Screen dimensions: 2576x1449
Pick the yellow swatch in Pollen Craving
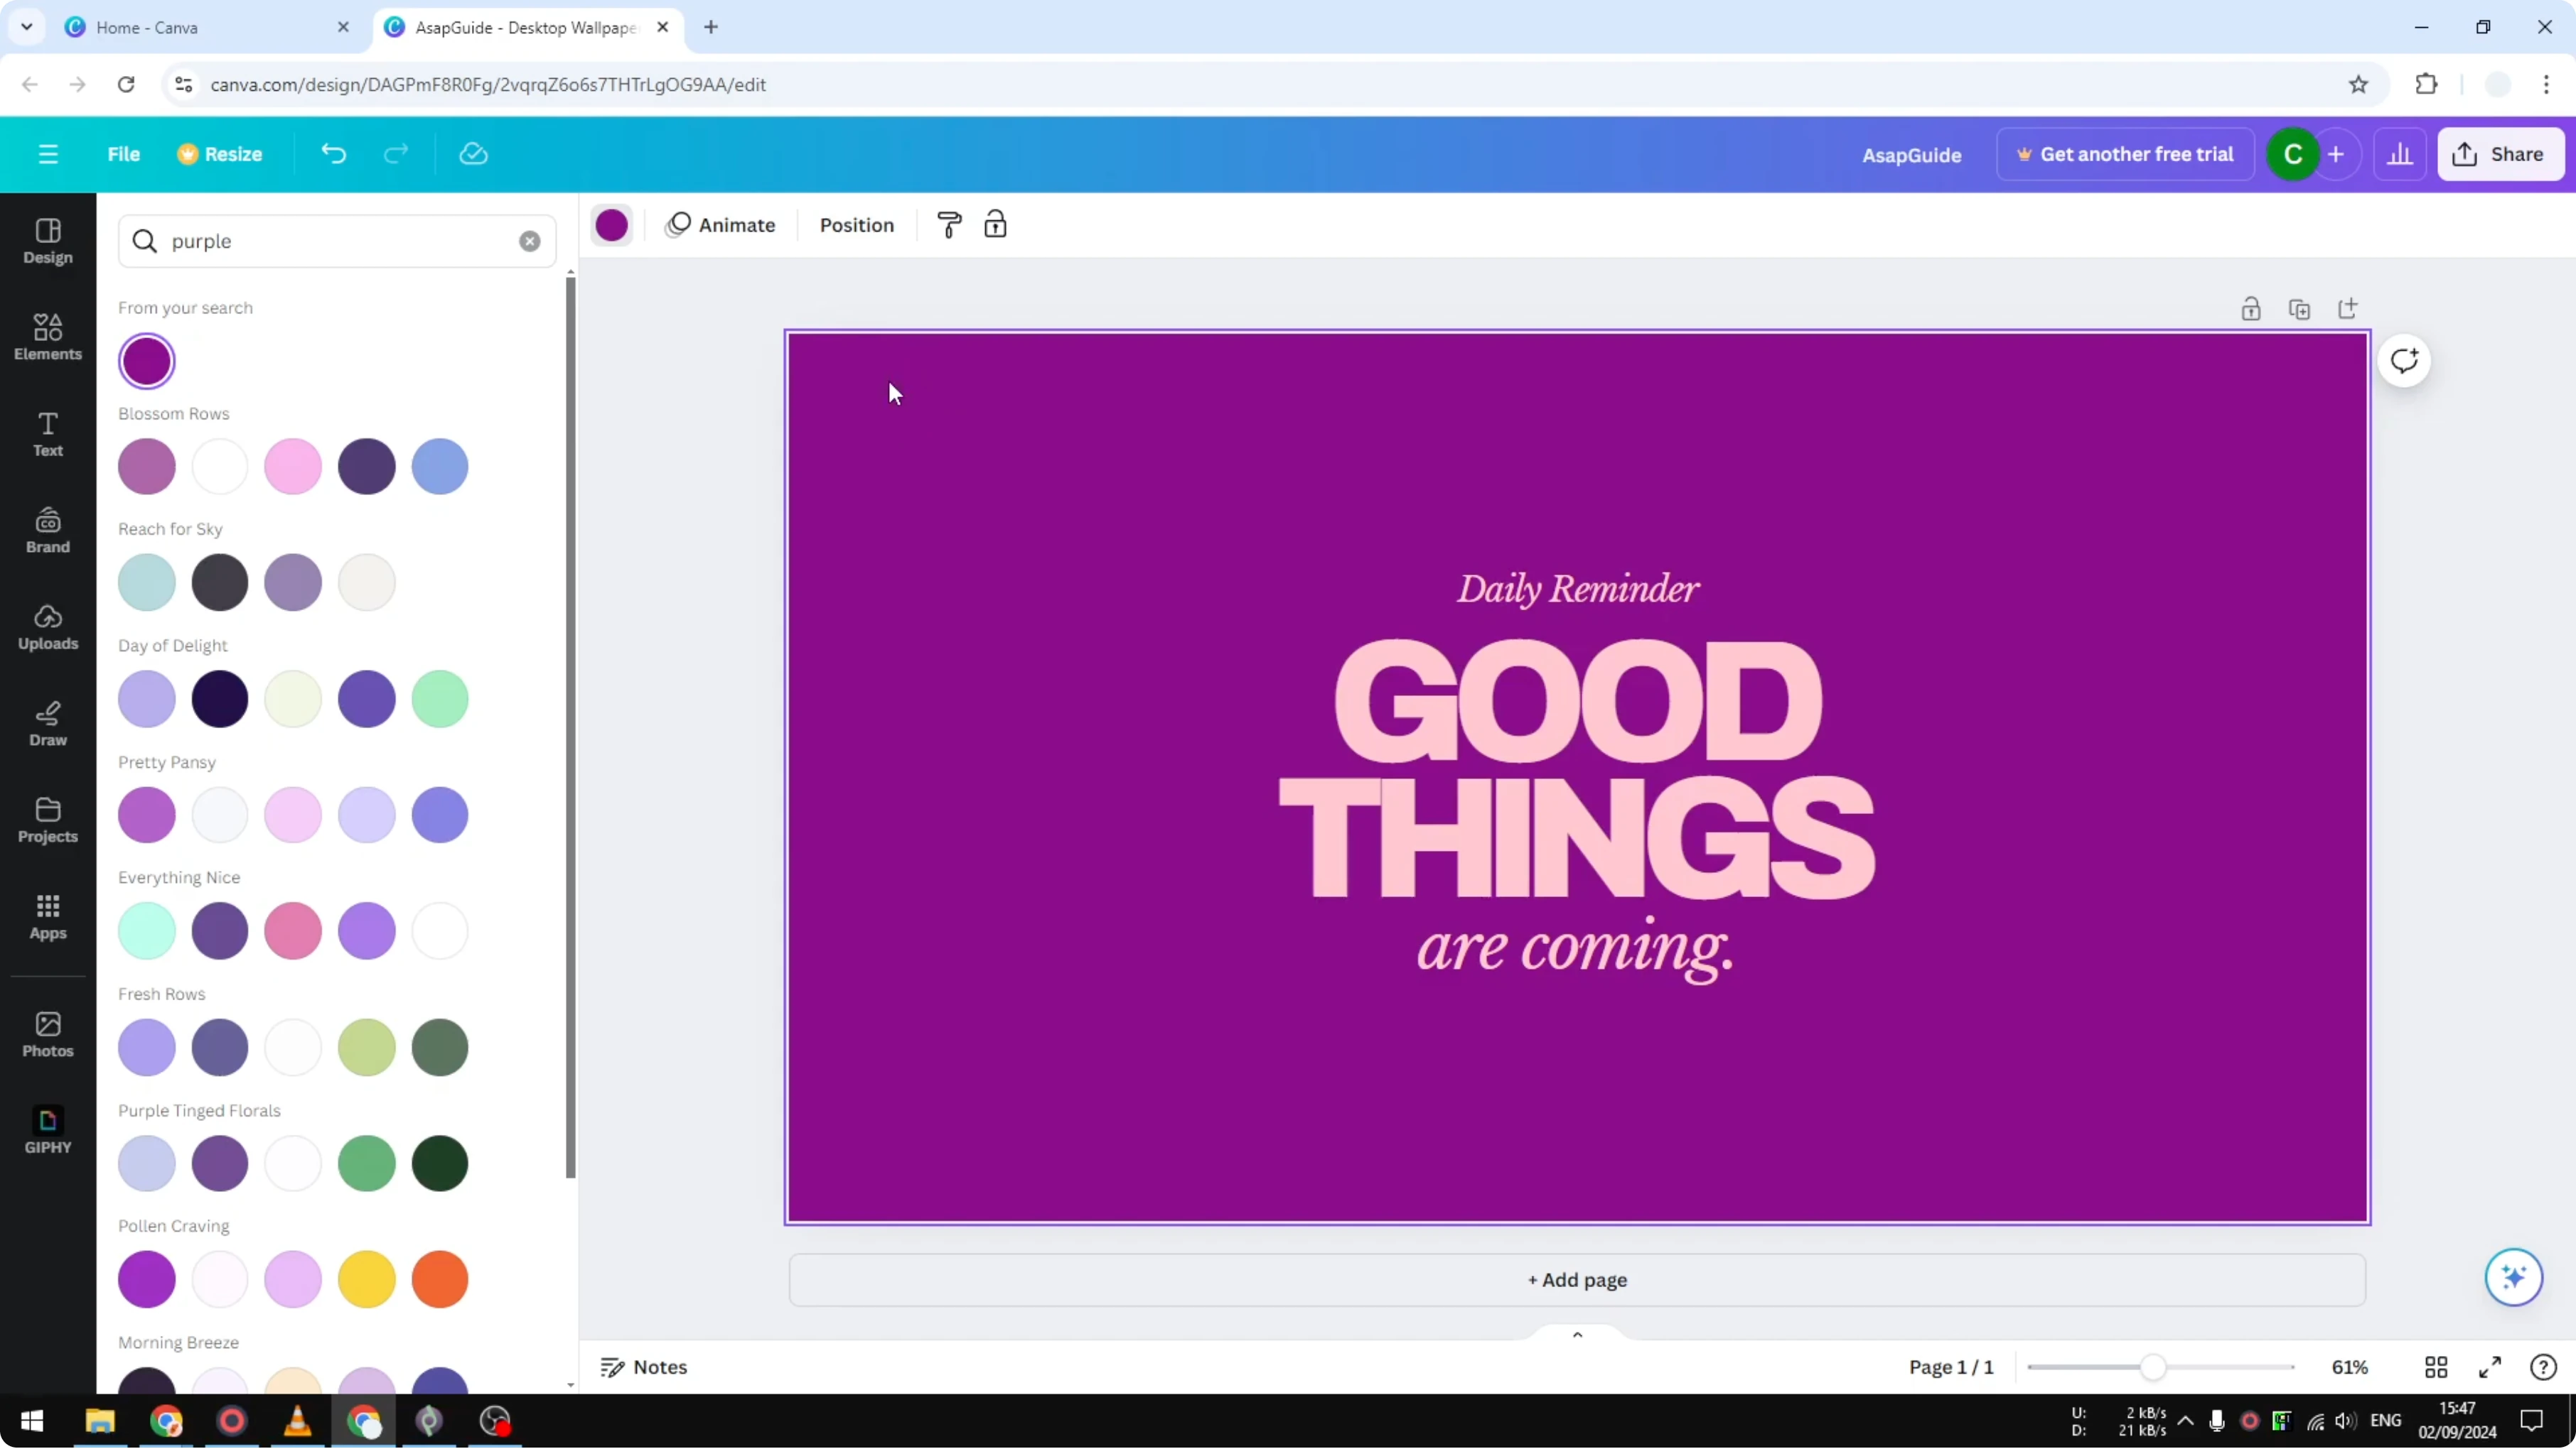pos(367,1279)
